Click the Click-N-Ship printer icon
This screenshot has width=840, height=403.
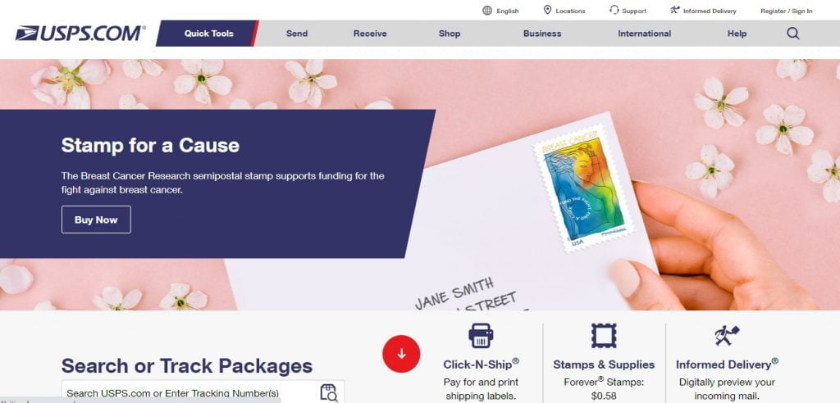pos(481,336)
